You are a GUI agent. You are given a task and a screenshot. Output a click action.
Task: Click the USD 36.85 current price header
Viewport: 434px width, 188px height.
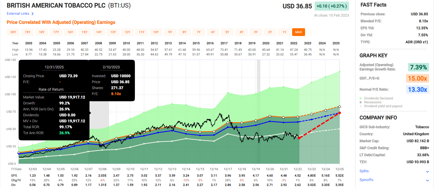point(297,6)
